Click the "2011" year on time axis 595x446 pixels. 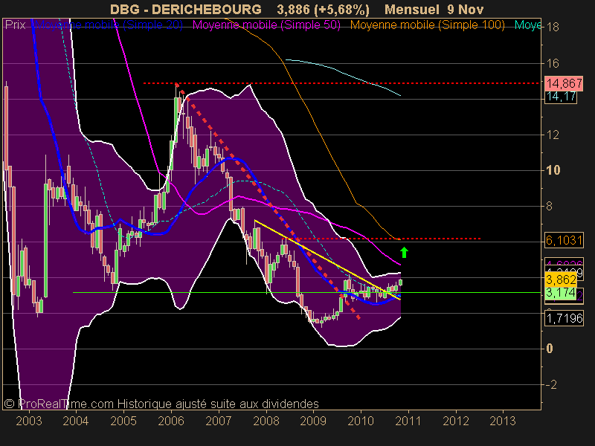tap(408, 421)
